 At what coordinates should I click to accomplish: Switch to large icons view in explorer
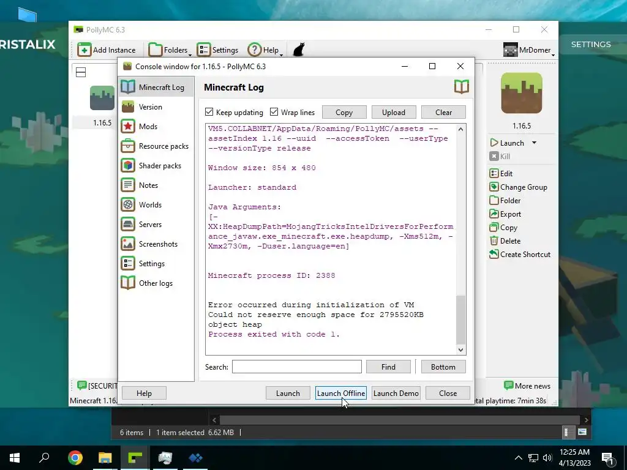tap(582, 432)
